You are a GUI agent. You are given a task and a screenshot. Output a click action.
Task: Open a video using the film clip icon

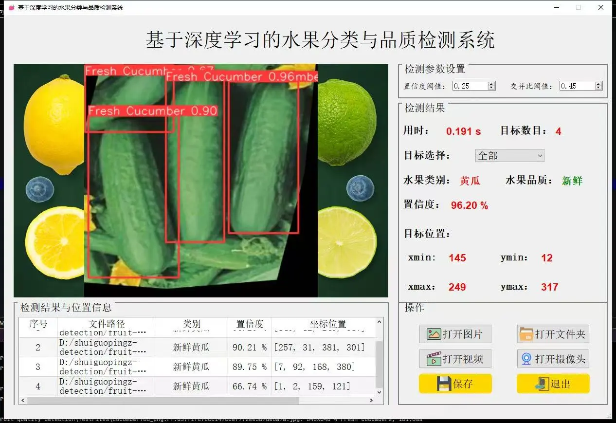(x=455, y=359)
